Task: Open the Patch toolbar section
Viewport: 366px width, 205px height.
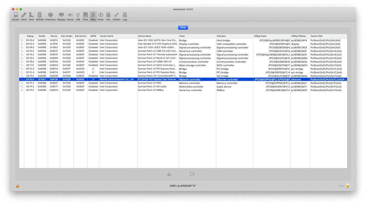Action: coord(24,16)
